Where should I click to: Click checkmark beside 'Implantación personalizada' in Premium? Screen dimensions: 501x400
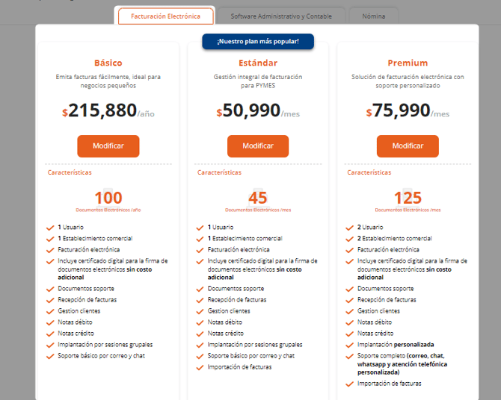(349, 345)
